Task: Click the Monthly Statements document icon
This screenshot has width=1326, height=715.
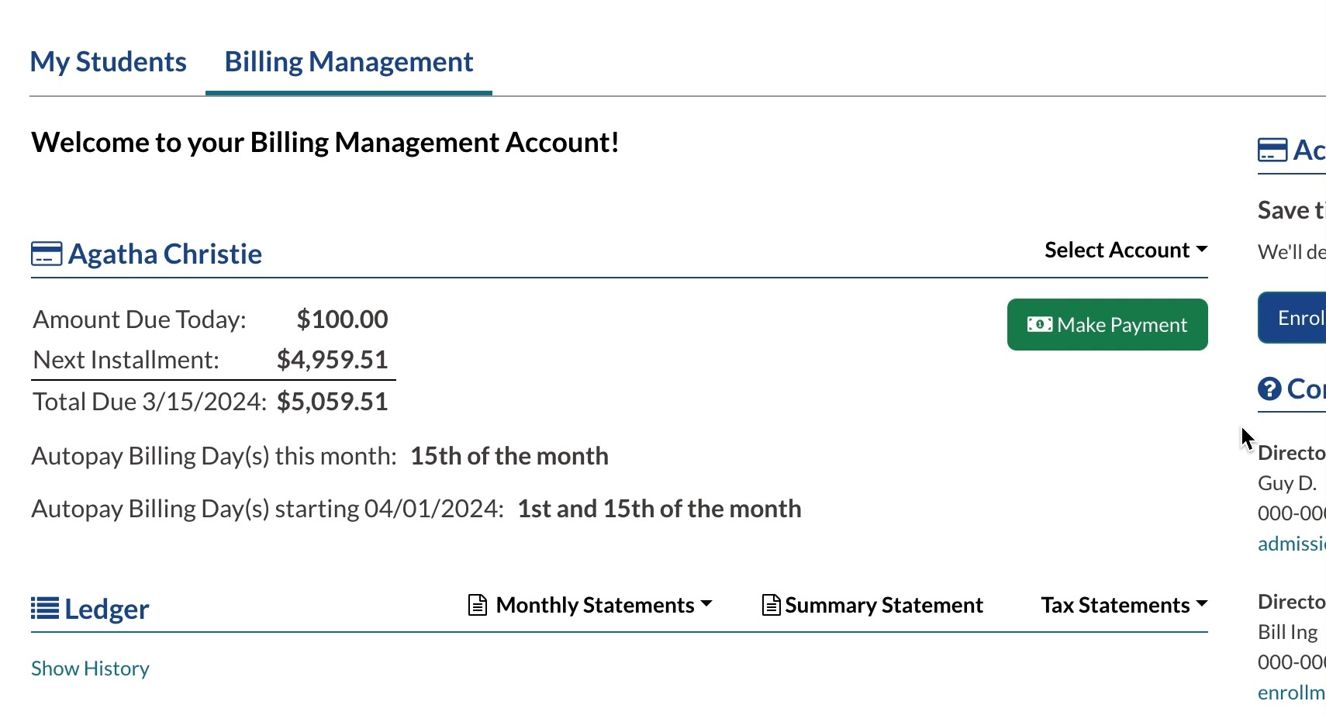Action: click(478, 605)
